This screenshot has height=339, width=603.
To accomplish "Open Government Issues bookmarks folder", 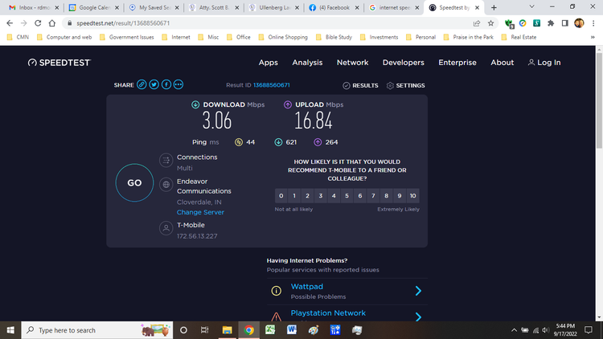I will click(126, 37).
